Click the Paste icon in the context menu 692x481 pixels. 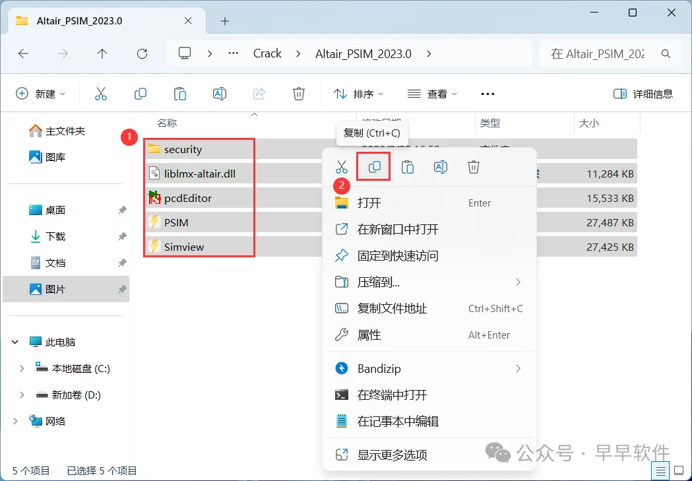(x=407, y=167)
